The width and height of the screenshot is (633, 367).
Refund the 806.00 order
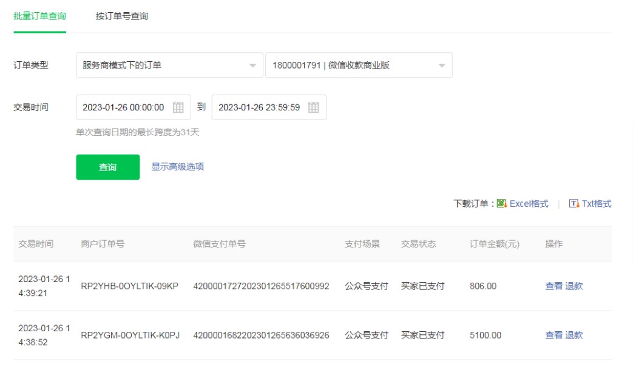[x=574, y=286]
